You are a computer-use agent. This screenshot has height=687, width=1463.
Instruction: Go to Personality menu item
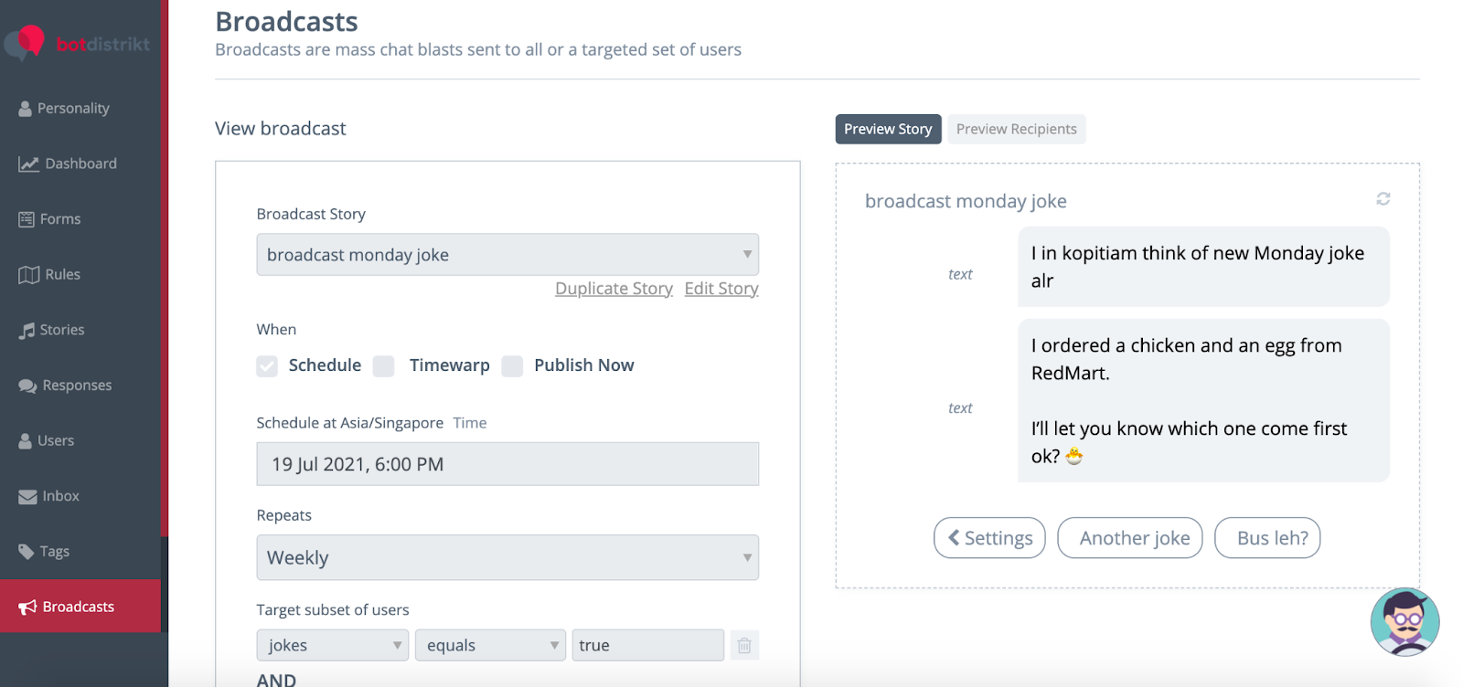(73, 109)
